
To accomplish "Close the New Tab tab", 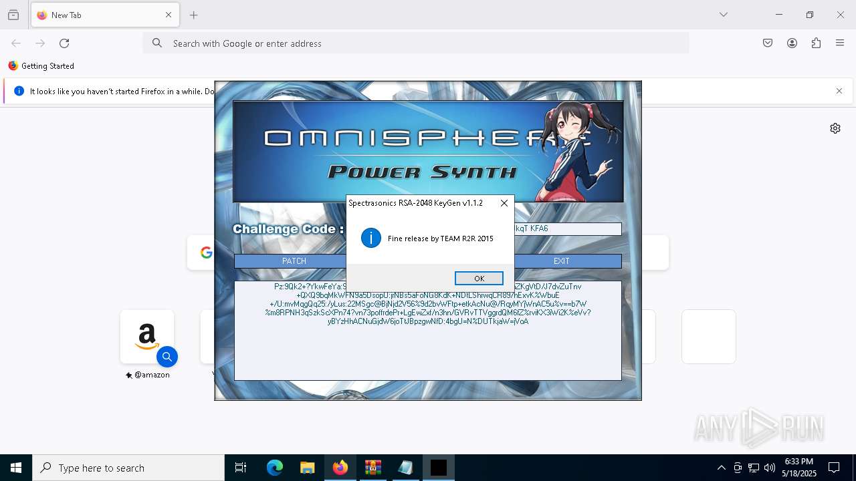I will pyautogui.click(x=169, y=15).
